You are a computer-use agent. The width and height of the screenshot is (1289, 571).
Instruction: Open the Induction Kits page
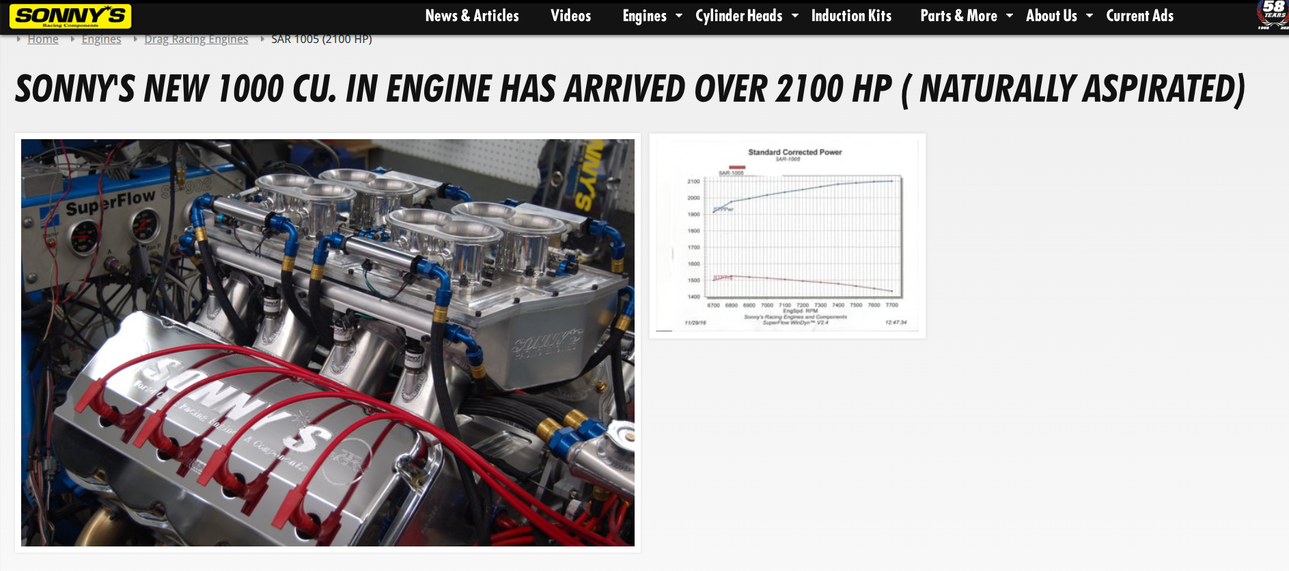coord(851,16)
